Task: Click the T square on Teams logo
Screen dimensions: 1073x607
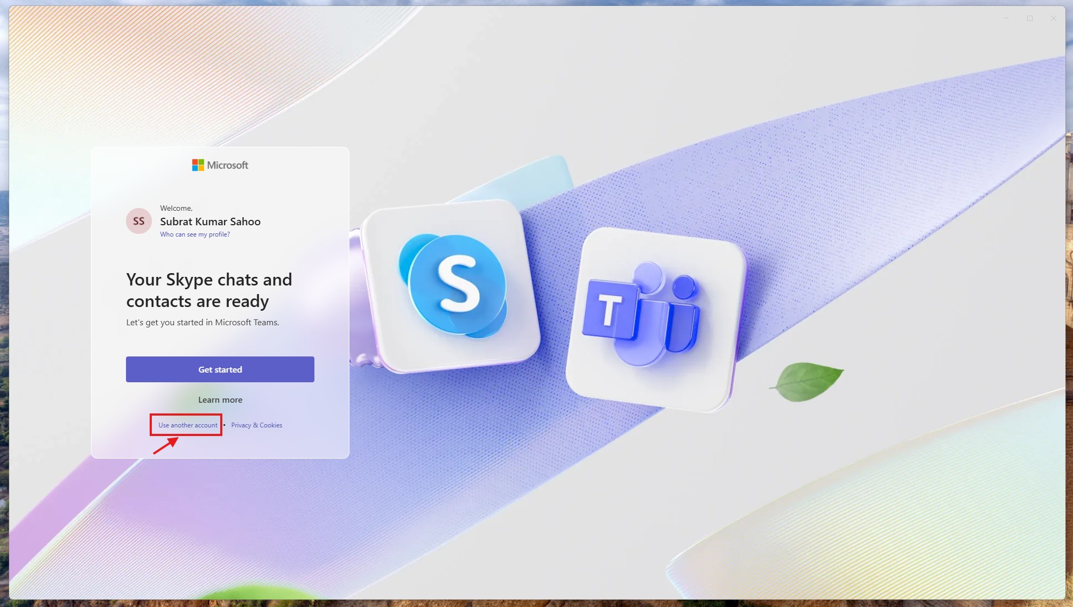Action: (610, 310)
